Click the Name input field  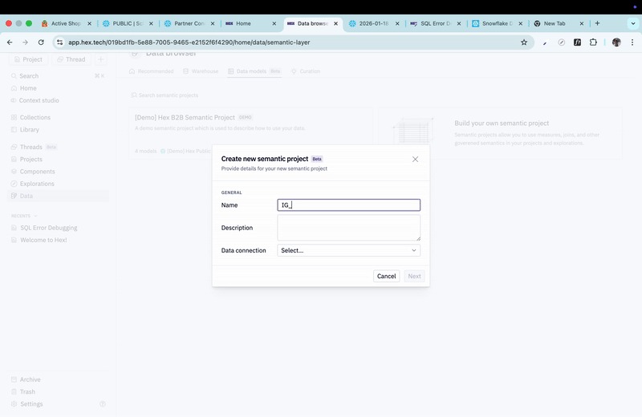(349, 205)
